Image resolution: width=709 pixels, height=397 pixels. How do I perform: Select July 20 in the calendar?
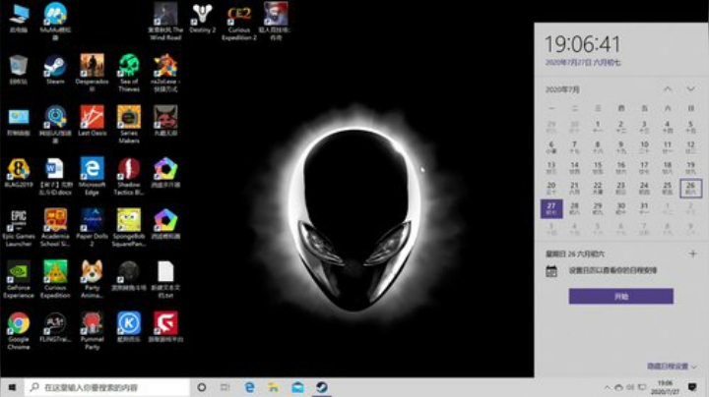551,188
